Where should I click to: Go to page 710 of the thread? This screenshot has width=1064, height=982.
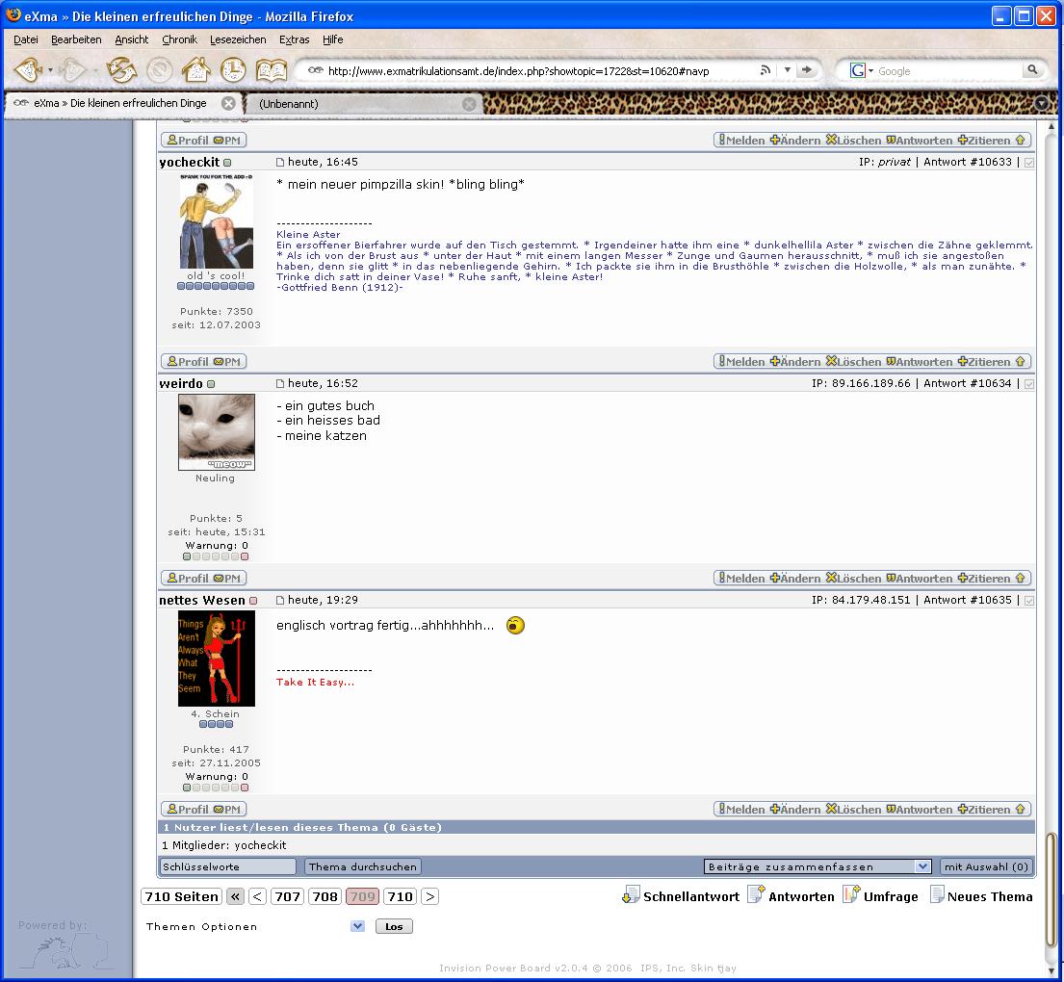coord(400,896)
